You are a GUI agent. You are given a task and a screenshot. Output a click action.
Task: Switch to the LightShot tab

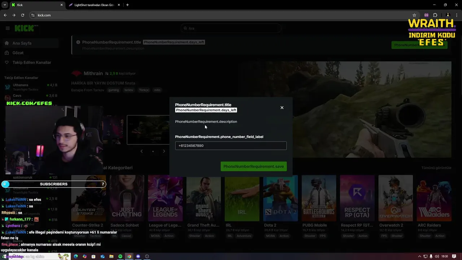click(94, 5)
